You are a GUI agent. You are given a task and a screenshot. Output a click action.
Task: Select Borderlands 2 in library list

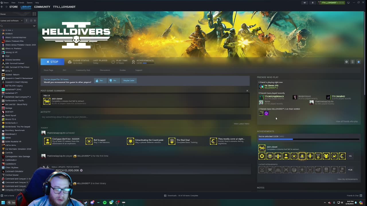click(11, 123)
